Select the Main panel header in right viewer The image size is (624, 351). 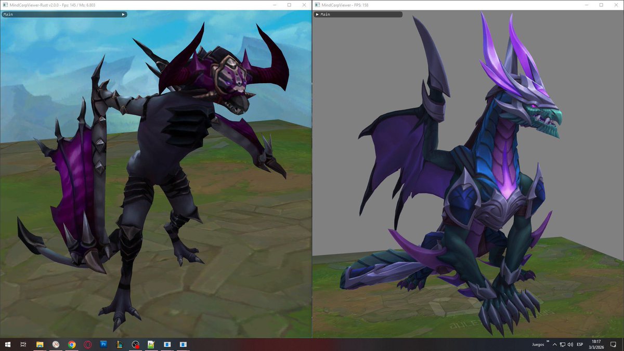[x=358, y=15]
